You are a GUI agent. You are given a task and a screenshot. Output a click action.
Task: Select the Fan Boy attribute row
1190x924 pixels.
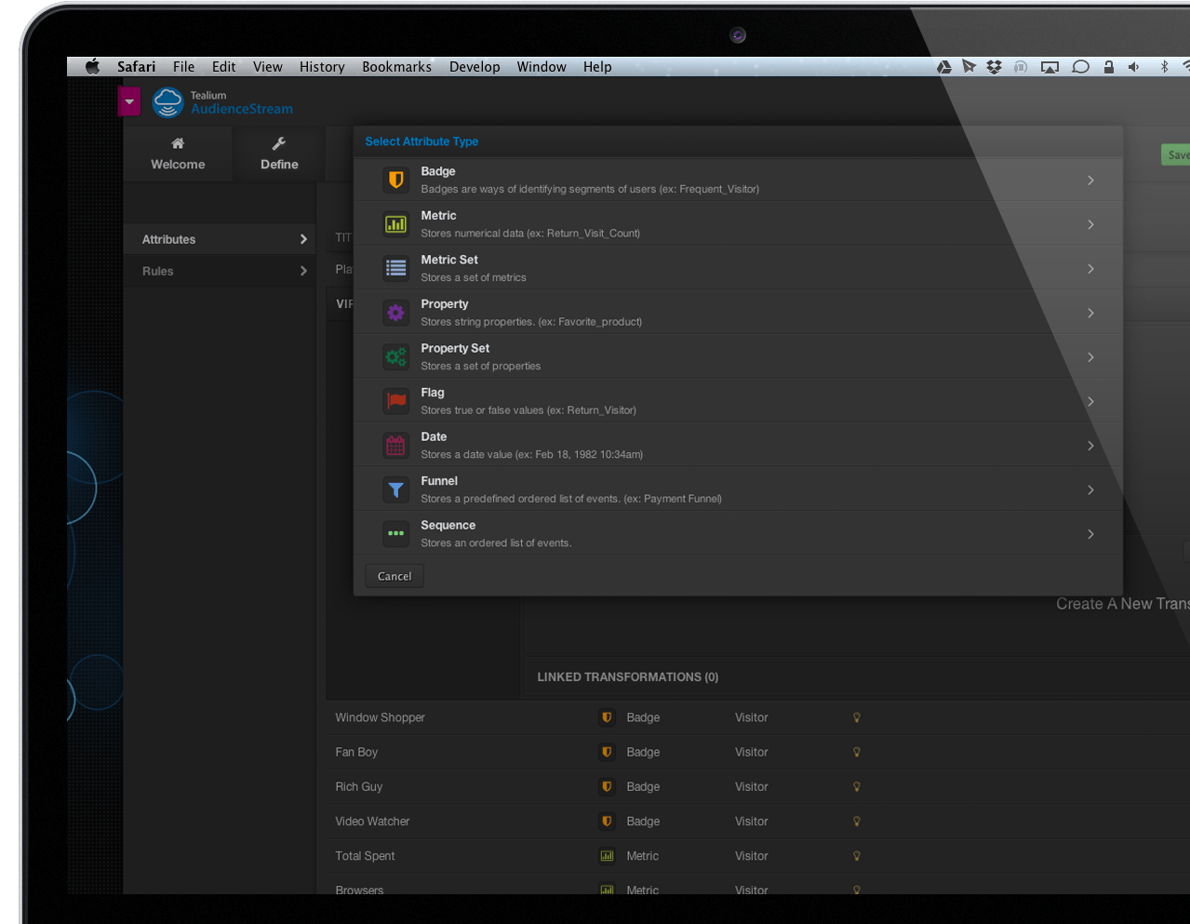357,752
